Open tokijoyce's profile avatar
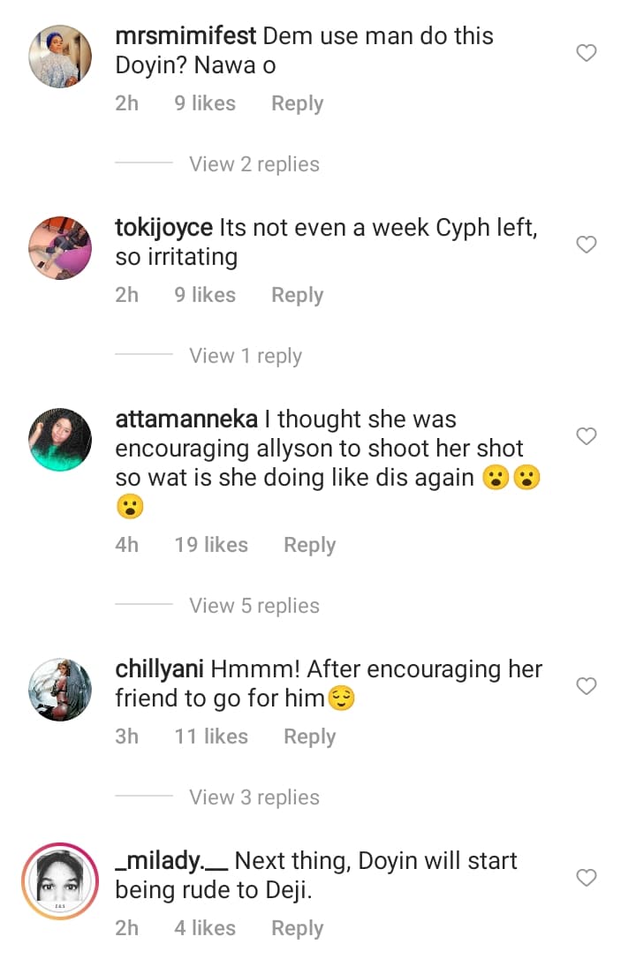 pos(60,247)
